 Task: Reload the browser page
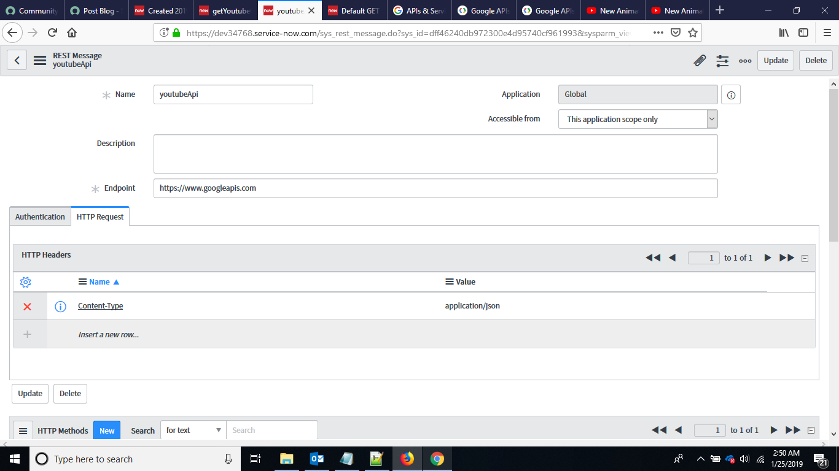[52, 33]
